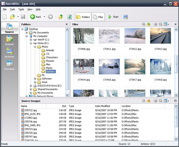Click the Back navigation button
The height and width of the screenshot is (147, 179).
click(36, 17)
